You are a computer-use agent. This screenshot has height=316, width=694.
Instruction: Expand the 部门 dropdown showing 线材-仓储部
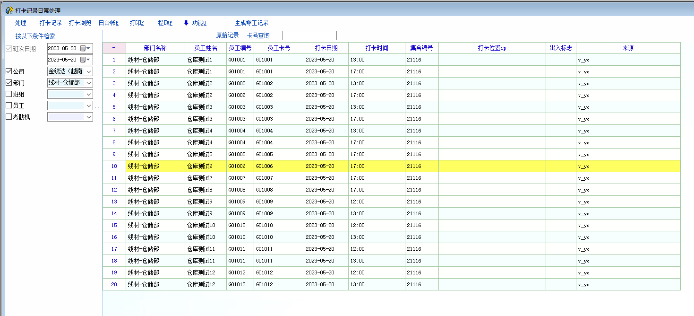(89, 83)
